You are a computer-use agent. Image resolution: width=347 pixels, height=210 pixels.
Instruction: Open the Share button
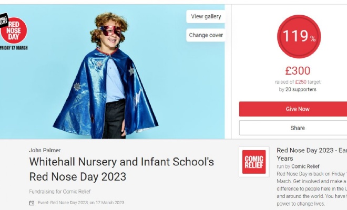click(x=293, y=128)
